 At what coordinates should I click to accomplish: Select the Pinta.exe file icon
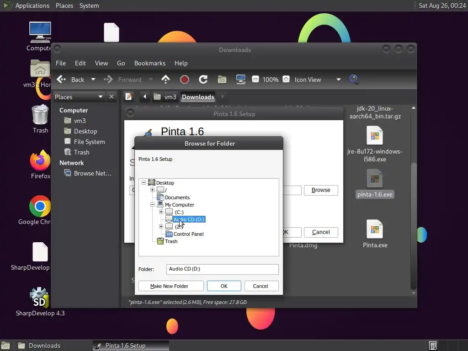click(375, 229)
